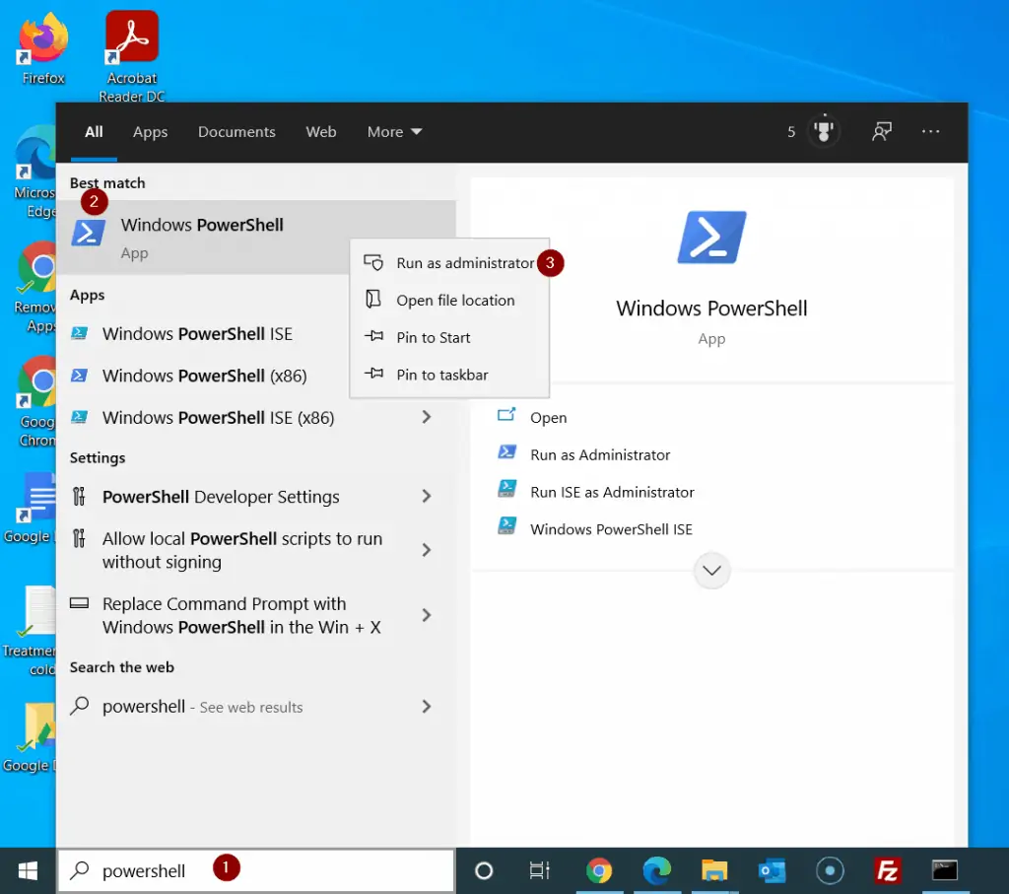
Task: Open PowerShell Developer Settings result
Action: (256, 496)
